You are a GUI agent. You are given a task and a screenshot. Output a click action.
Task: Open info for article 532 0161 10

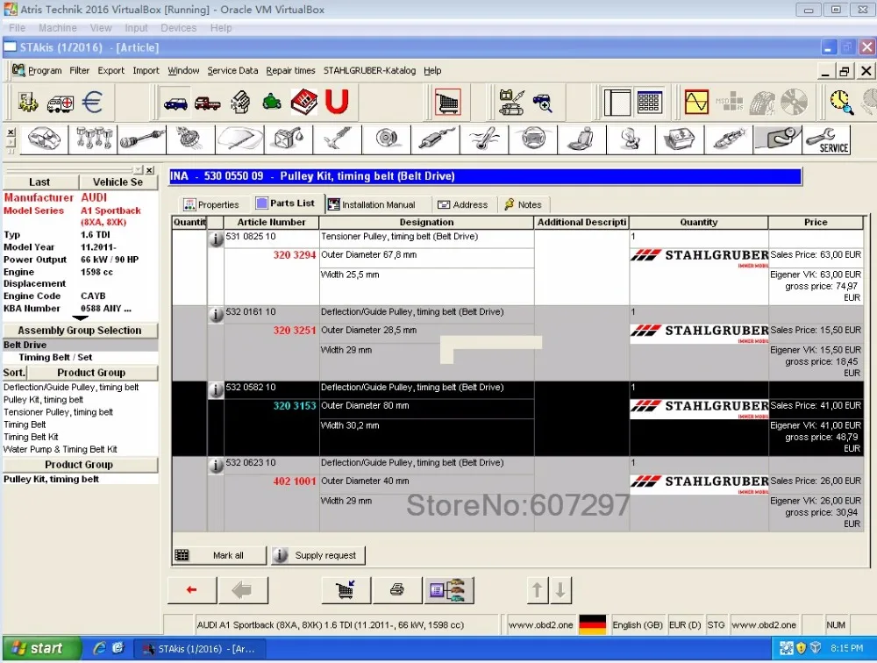coord(216,315)
